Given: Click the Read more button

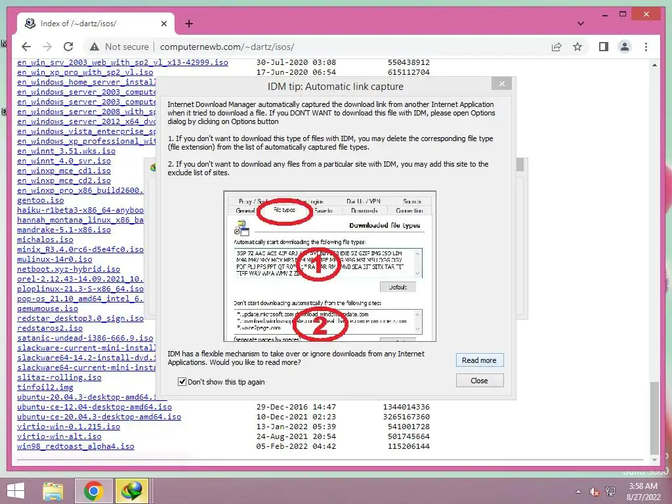Looking at the screenshot, I should coord(479,360).
